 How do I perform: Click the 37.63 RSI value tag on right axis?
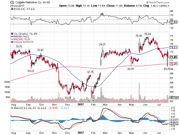(x=174, y=22)
